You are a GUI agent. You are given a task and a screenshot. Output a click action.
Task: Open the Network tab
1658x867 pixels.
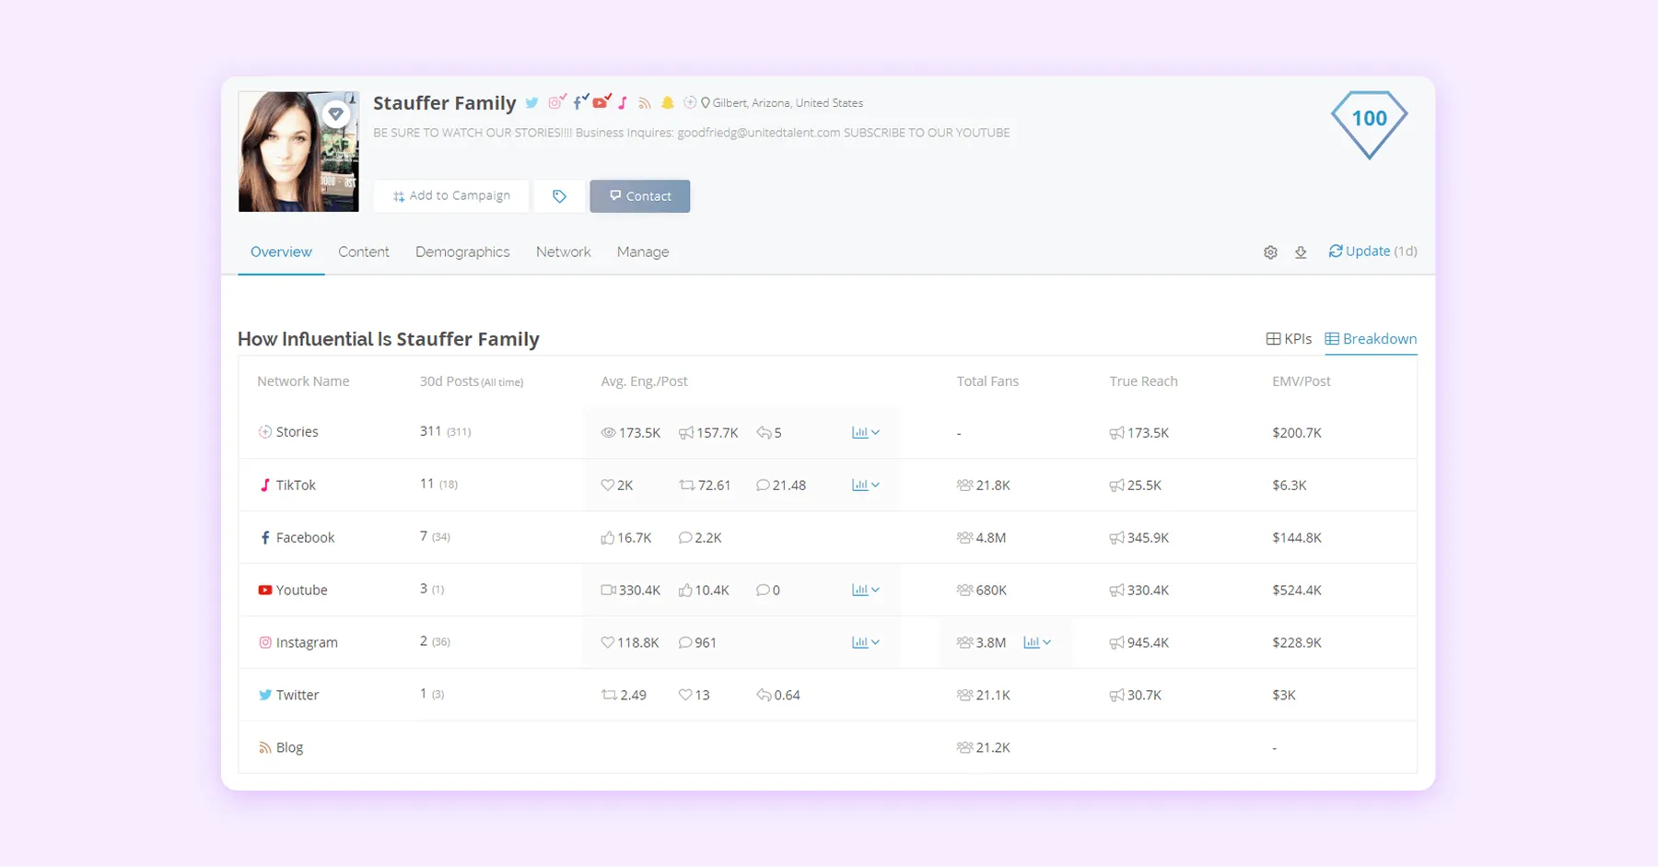click(x=564, y=252)
